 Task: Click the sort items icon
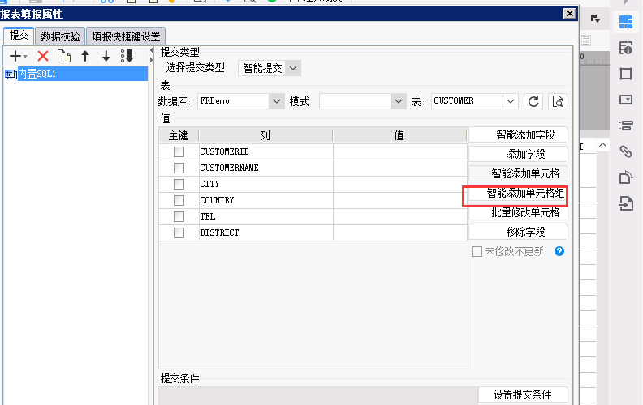click(127, 56)
